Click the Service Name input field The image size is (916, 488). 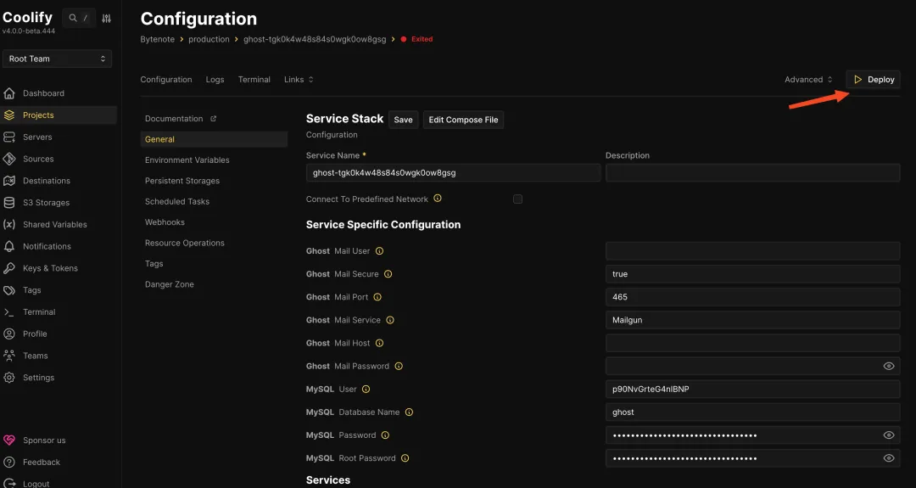pos(453,173)
